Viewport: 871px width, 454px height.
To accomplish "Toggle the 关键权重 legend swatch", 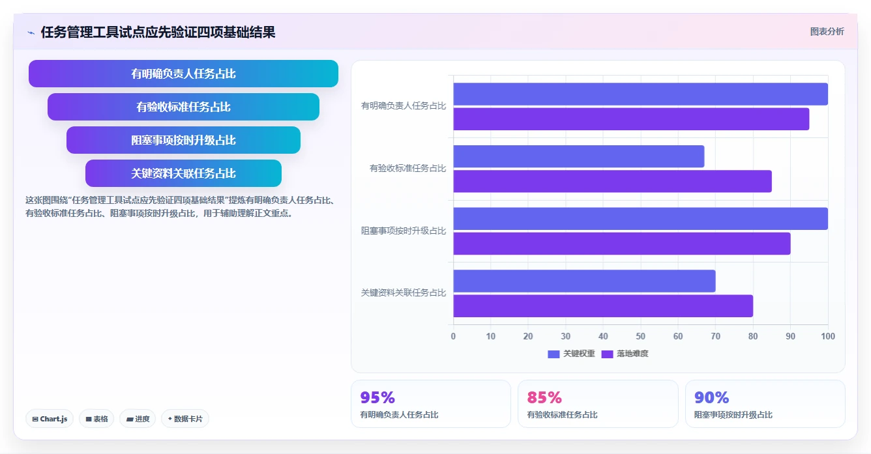I will pos(554,354).
